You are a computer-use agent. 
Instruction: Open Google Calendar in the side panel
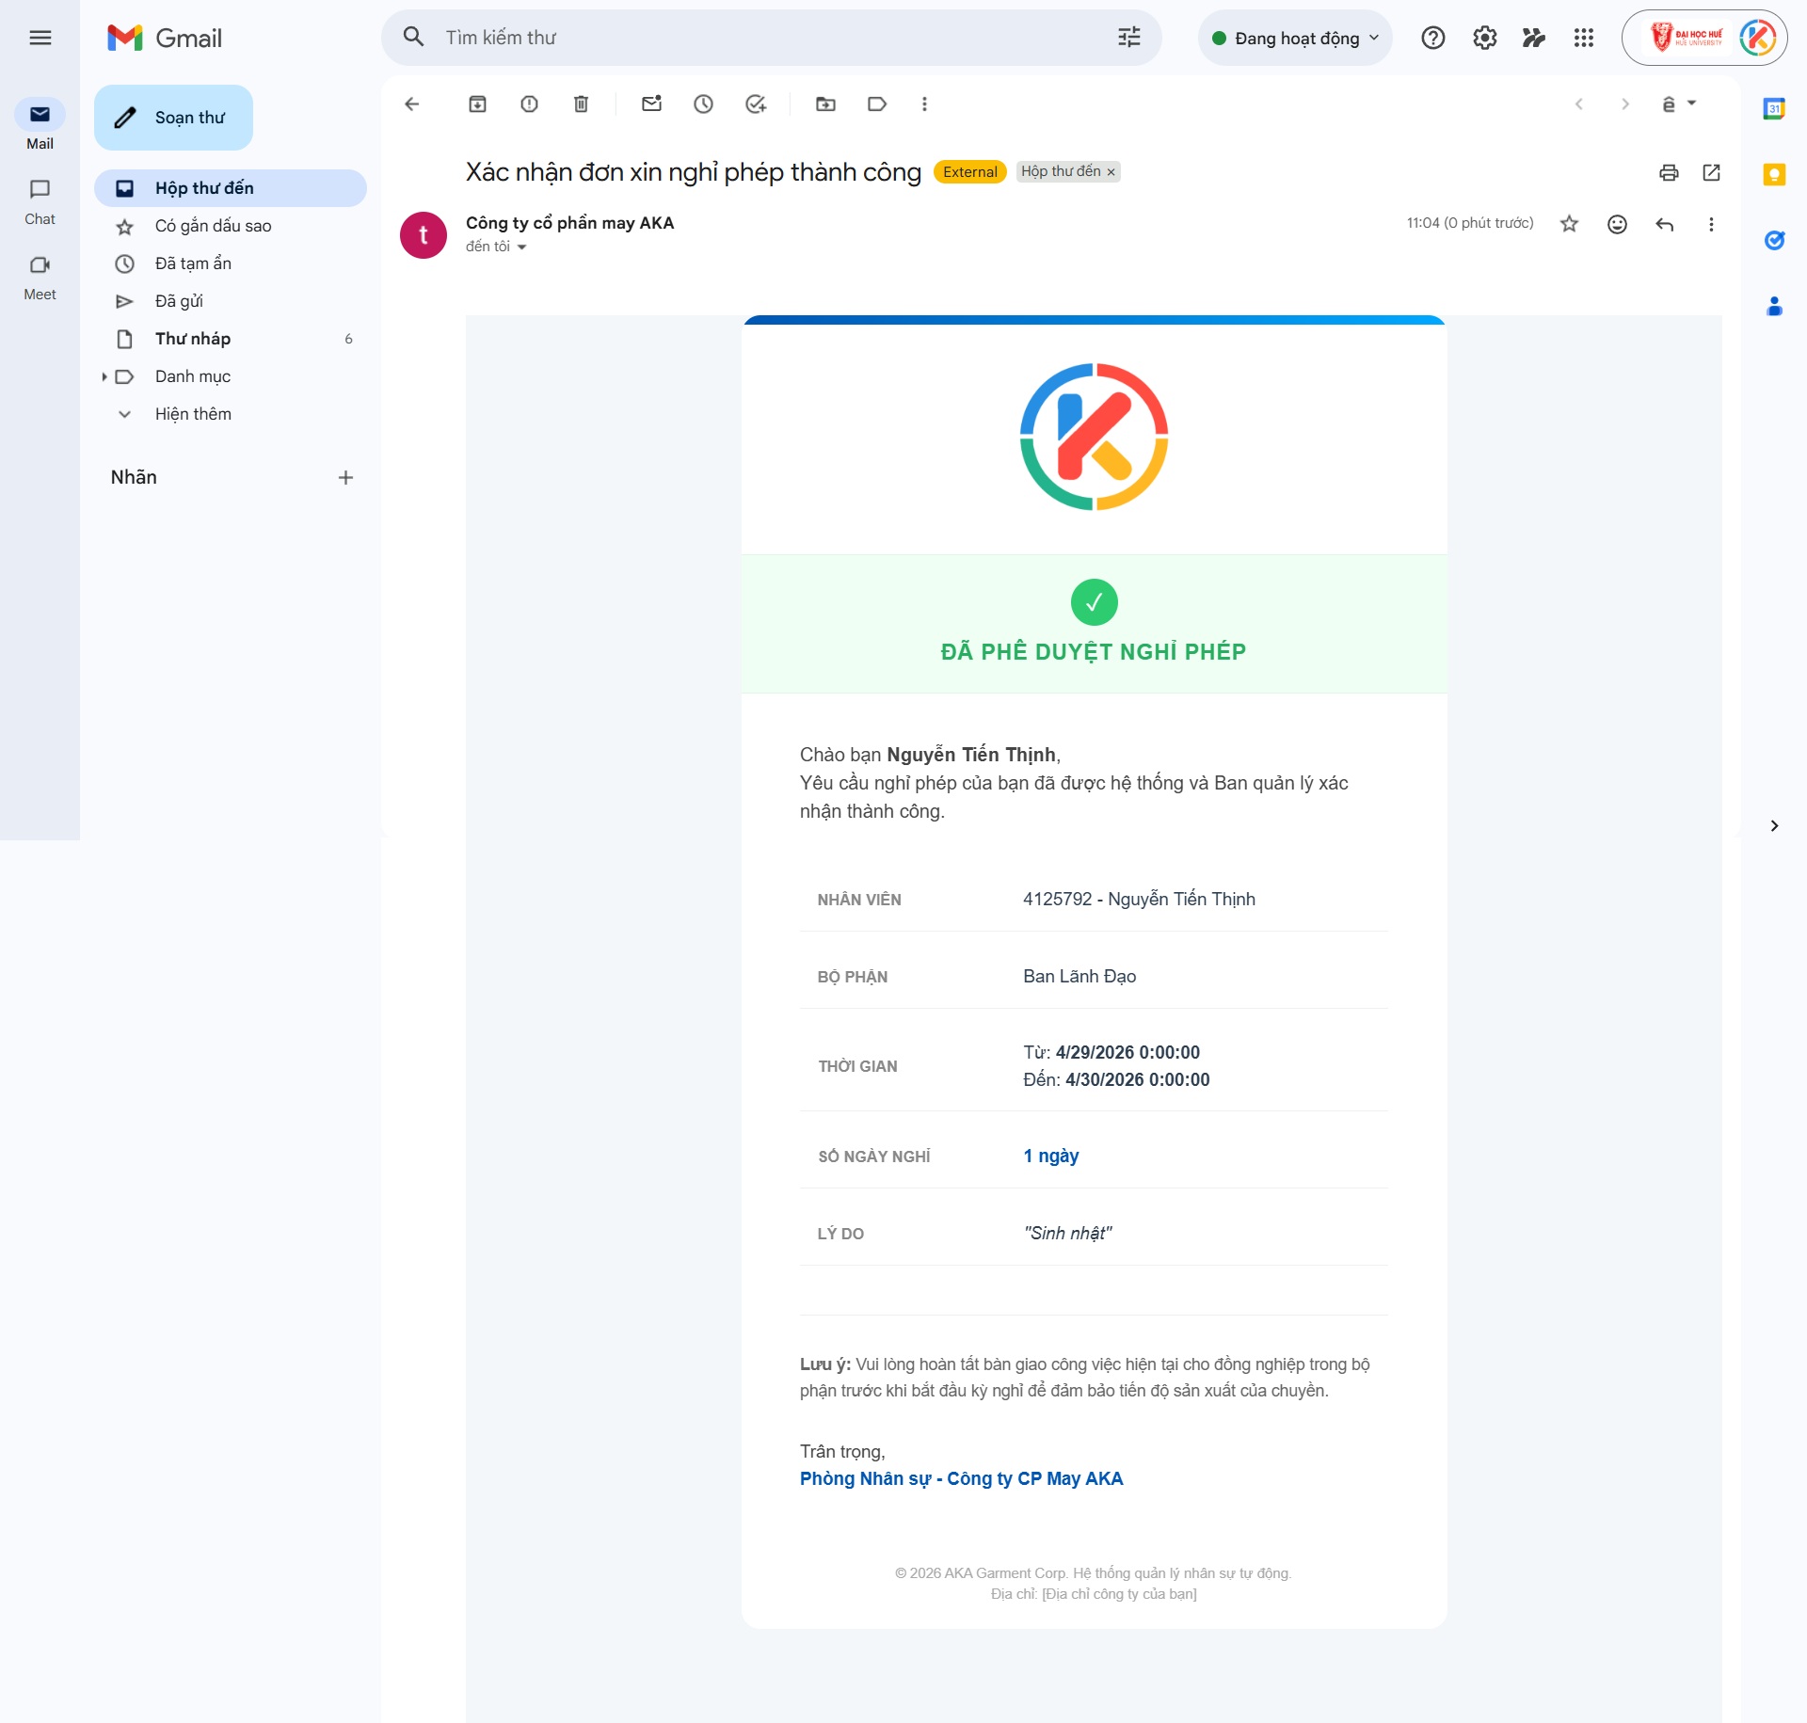(1775, 109)
